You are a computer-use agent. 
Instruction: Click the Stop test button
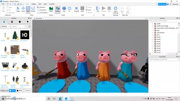[109, 9]
